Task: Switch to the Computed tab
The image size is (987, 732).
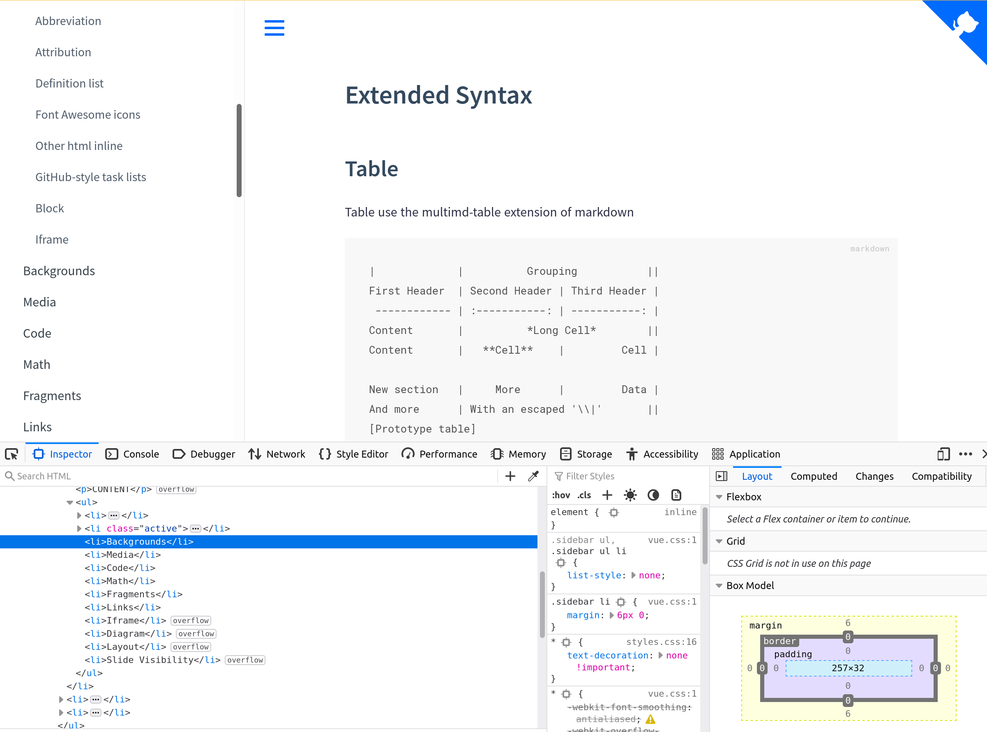Action: tap(814, 476)
